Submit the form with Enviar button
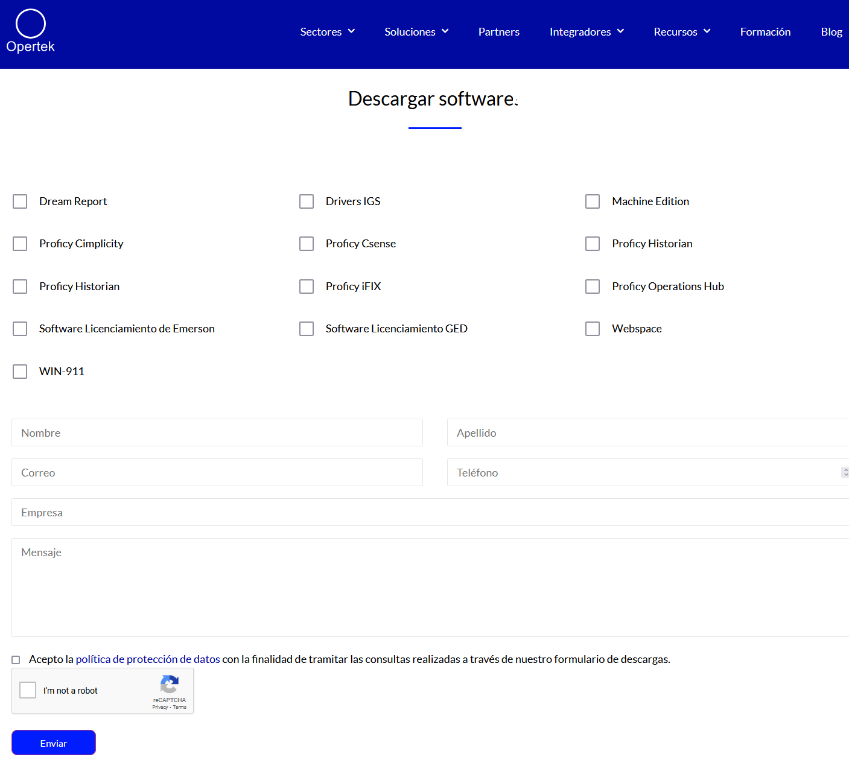 [54, 743]
